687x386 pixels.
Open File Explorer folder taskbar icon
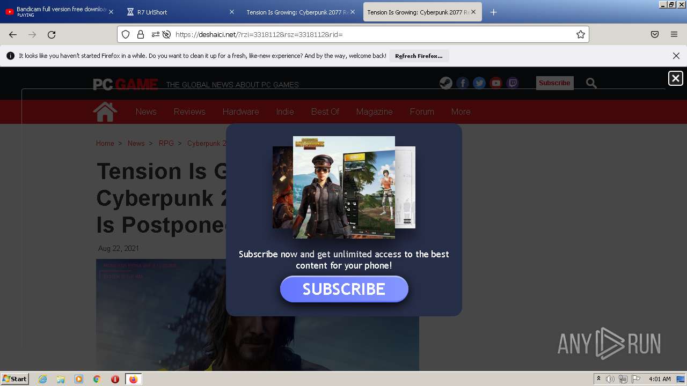[61, 379]
